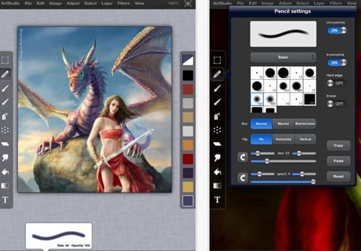
Task: Open the Edit menu above the dragon canvas
Action: click(x=40, y=4)
